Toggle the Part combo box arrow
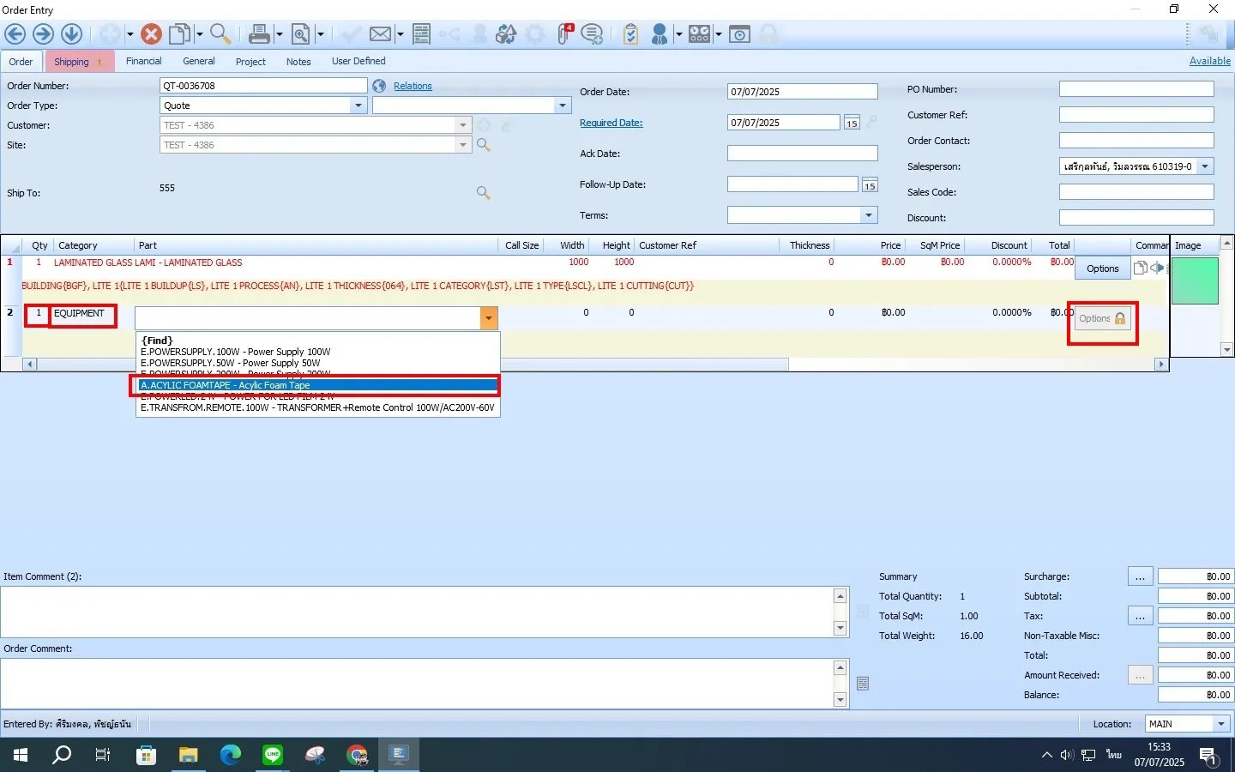 coord(489,318)
